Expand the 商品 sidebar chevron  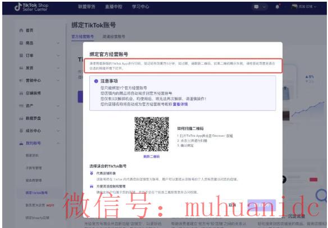58,43
